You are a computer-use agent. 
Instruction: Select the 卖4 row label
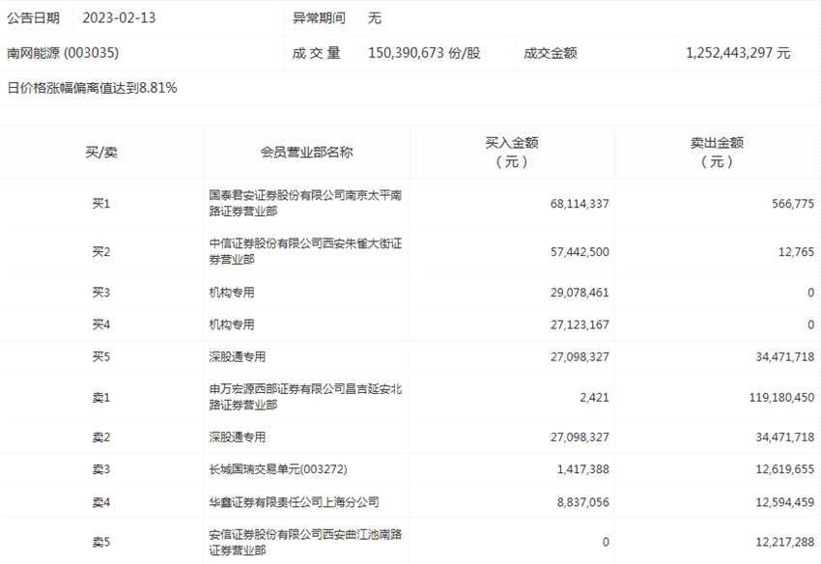click(101, 502)
